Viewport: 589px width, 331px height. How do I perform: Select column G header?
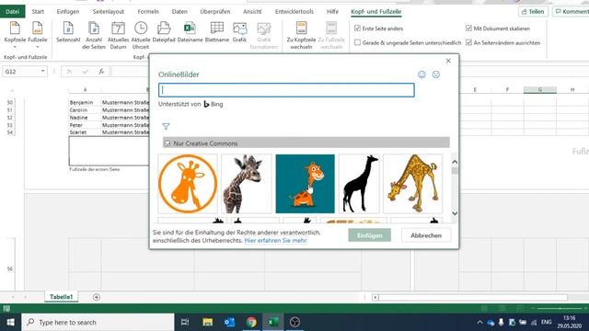tap(540, 90)
